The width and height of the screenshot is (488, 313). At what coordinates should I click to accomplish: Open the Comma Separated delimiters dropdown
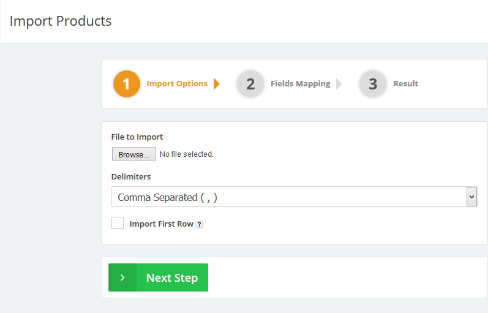288,197
